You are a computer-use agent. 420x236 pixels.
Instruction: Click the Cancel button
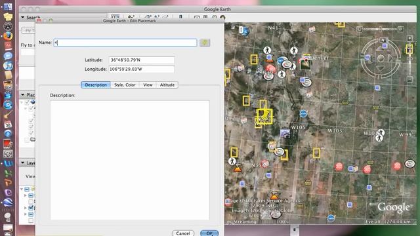coord(183,233)
